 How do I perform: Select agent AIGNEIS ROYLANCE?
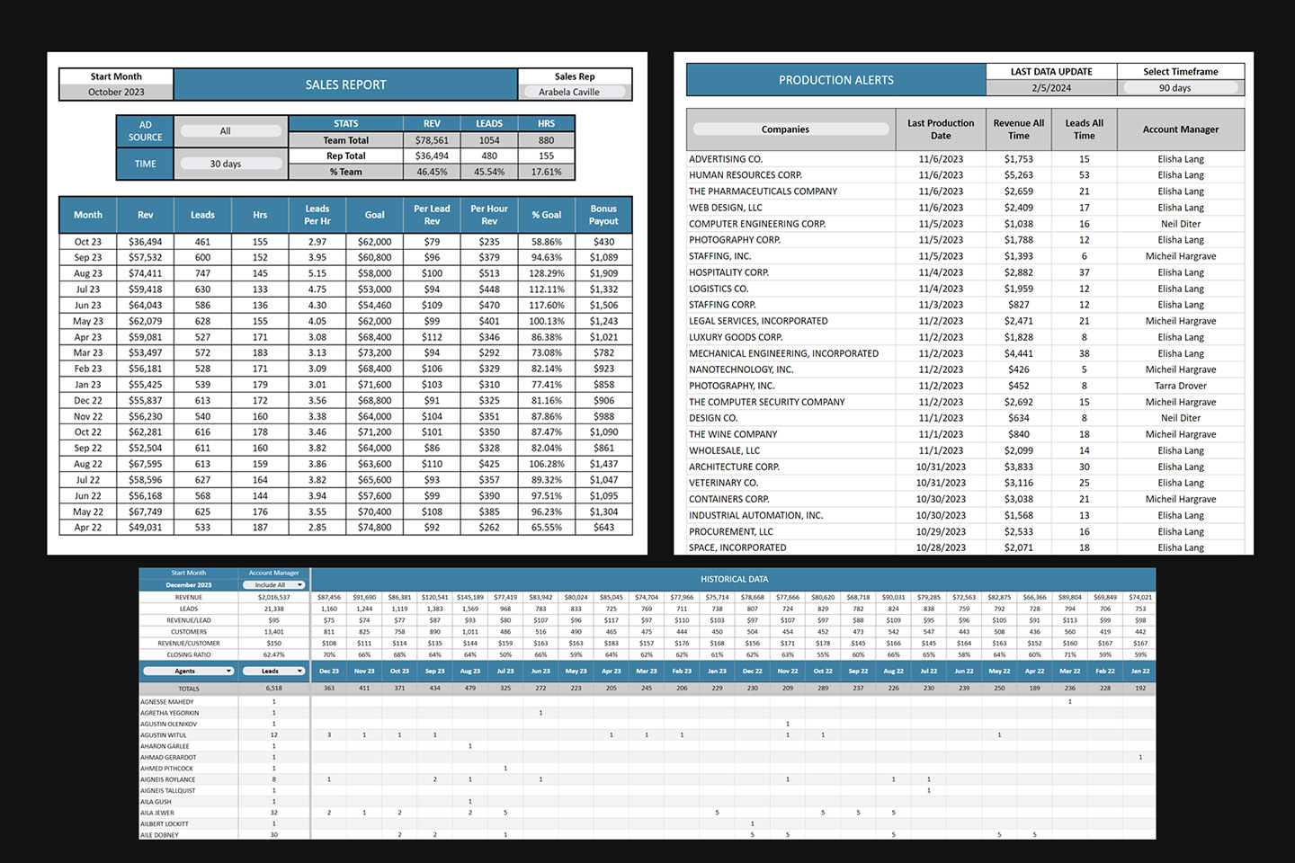[x=168, y=779]
